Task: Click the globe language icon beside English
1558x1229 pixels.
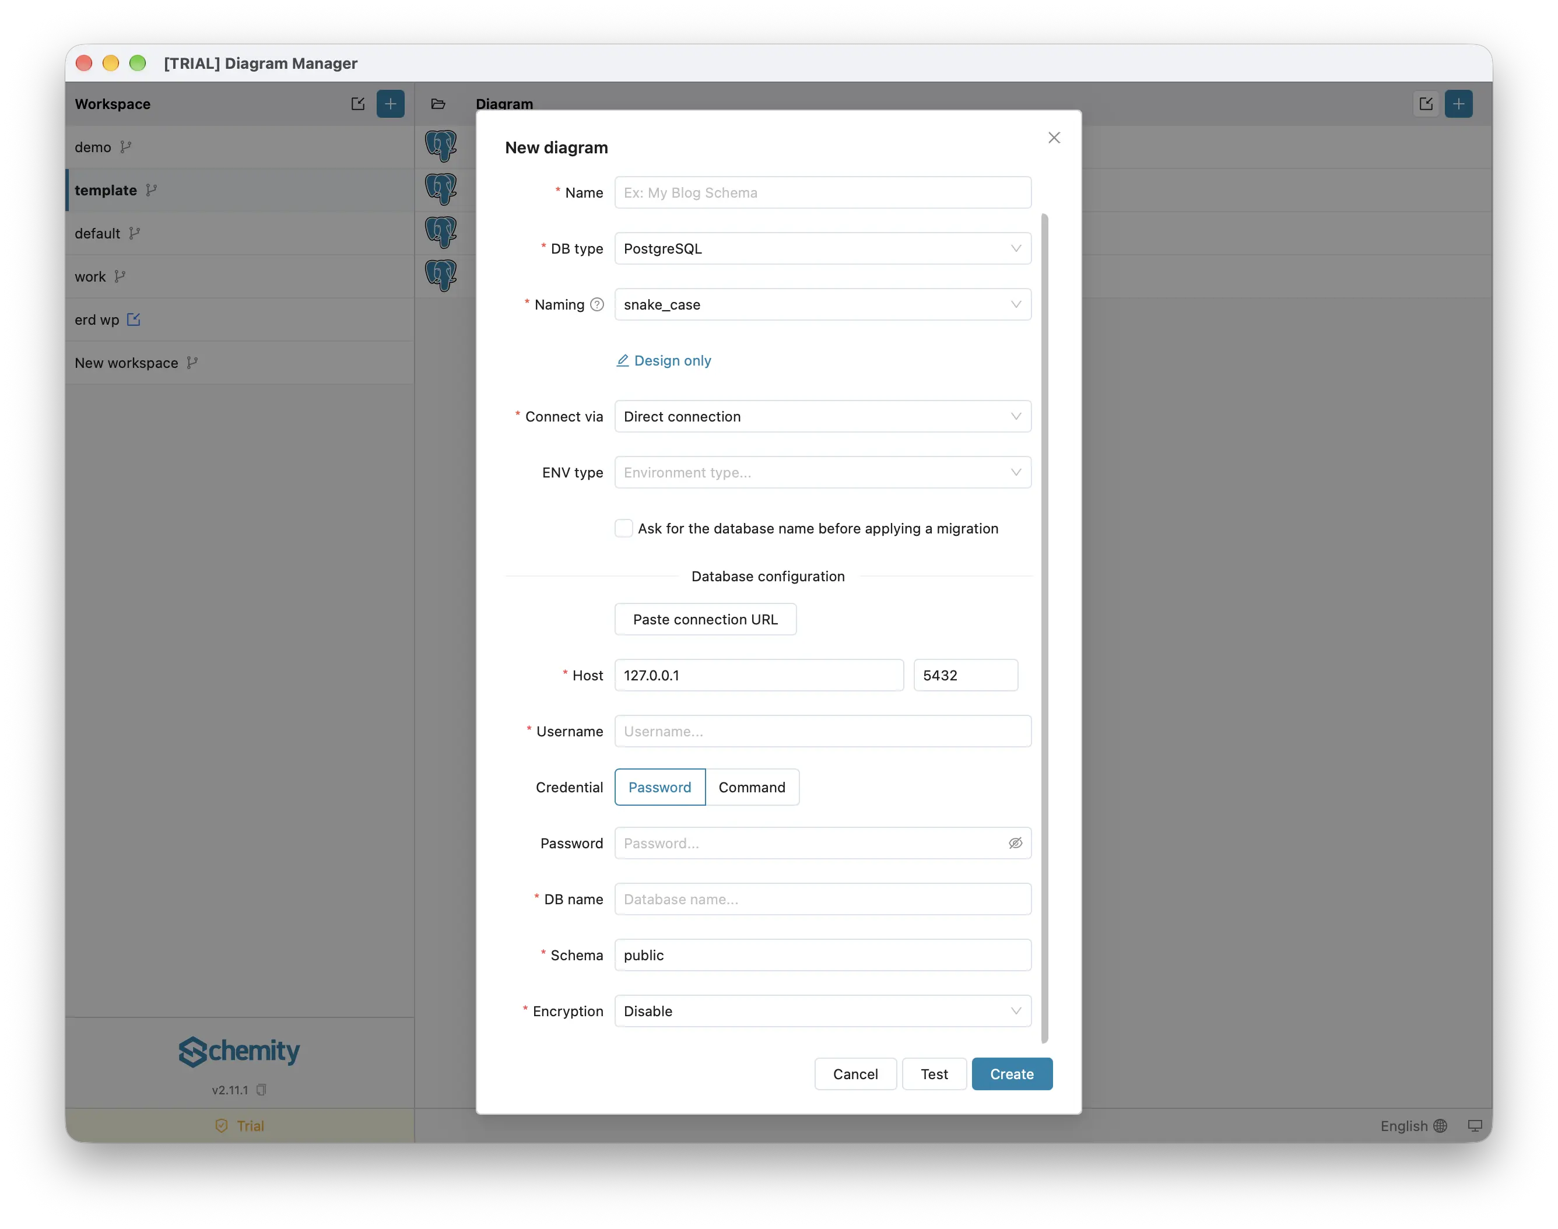Action: coord(1440,1125)
